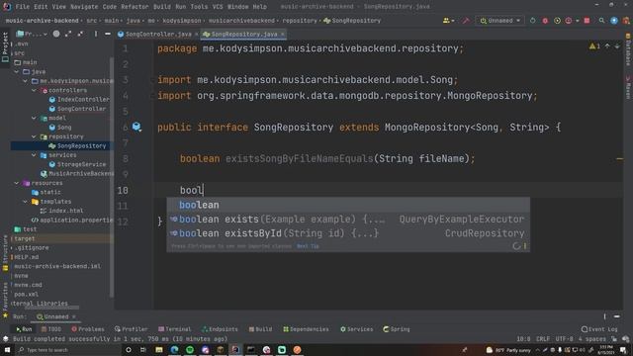Click the Build project hammer icon

[x=466, y=21]
